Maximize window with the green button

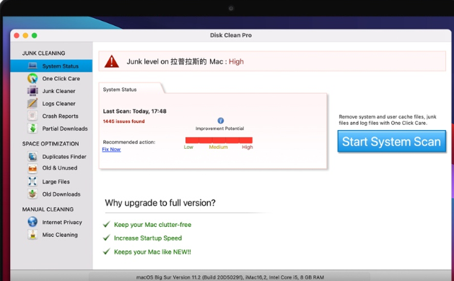(35, 35)
